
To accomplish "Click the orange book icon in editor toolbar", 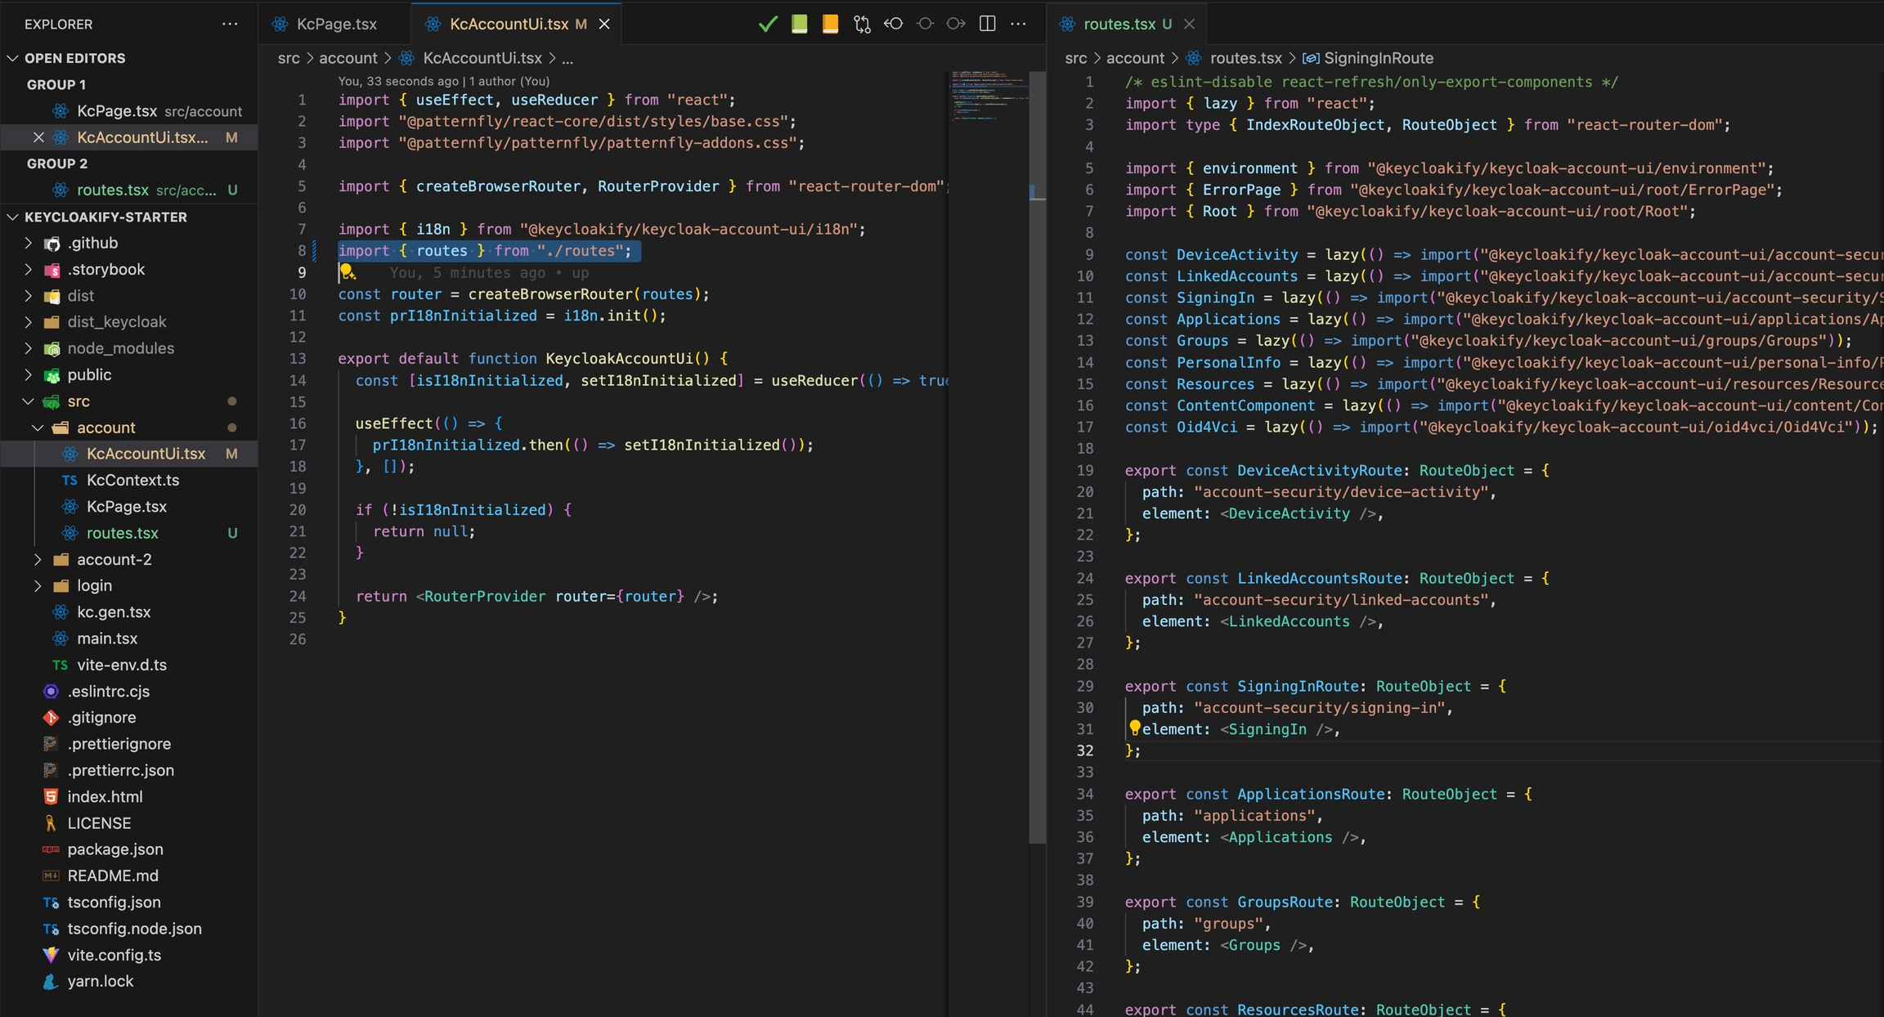I will (830, 24).
